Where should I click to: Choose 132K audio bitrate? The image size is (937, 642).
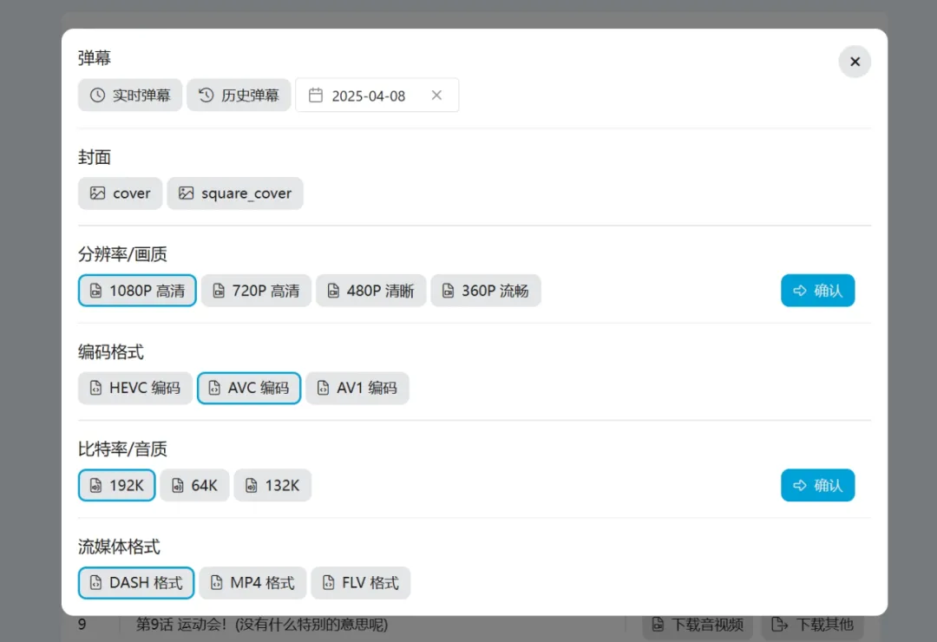point(272,485)
